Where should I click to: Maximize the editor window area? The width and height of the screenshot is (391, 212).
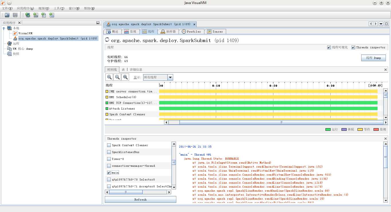click(x=386, y=24)
